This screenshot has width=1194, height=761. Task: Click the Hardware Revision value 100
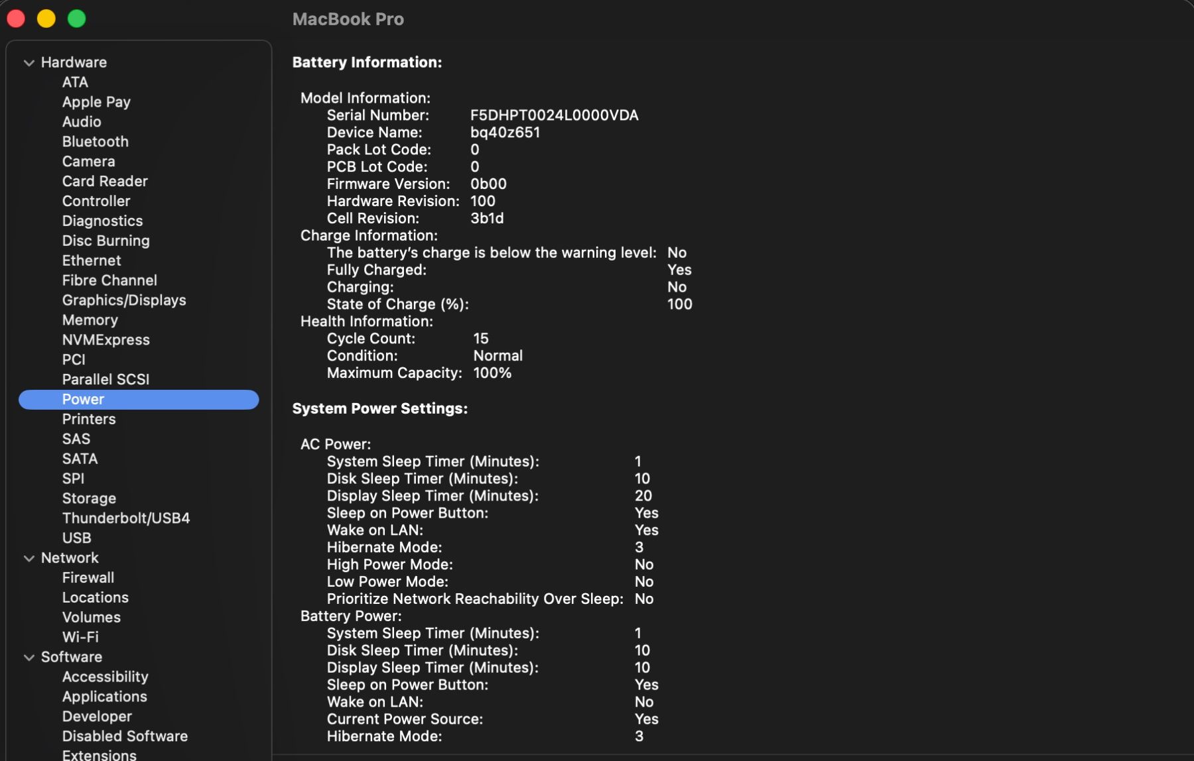483,202
